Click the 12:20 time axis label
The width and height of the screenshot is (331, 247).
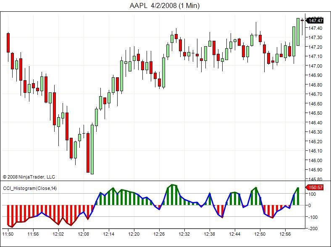click(134, 234)
